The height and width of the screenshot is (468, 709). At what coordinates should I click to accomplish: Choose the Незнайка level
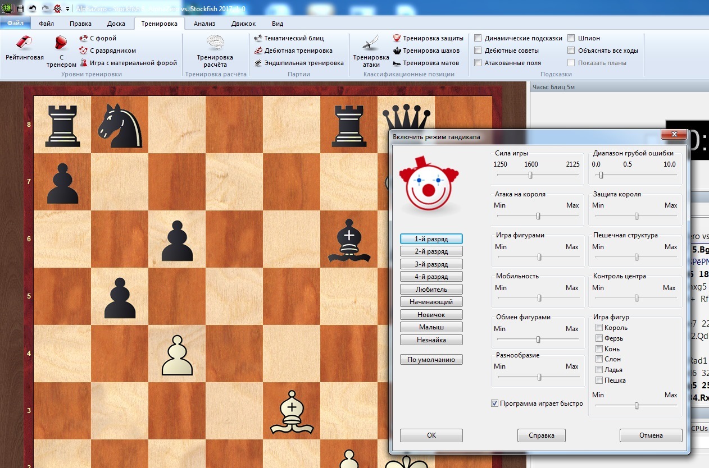tap(431, 340)
